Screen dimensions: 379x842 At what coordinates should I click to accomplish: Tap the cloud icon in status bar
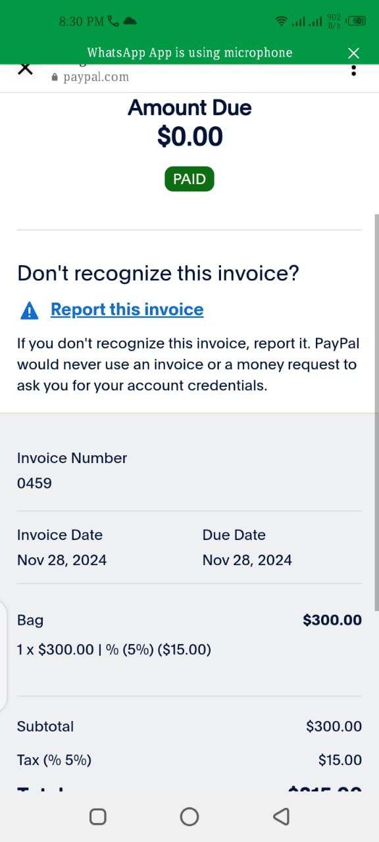click(130, 20)
